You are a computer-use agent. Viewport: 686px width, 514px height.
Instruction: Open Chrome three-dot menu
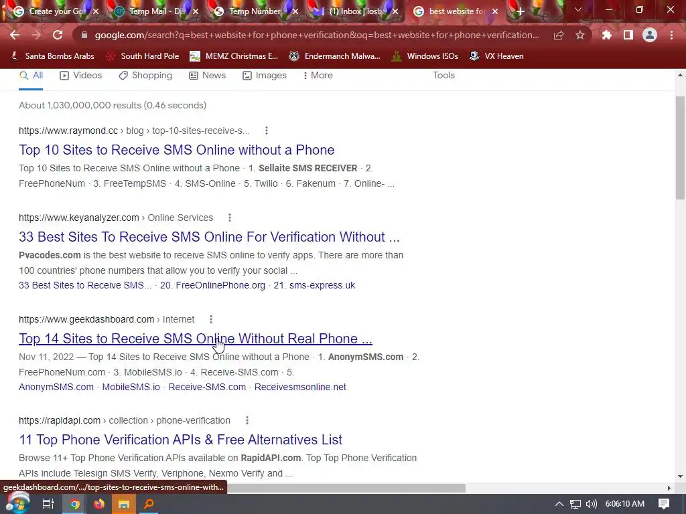click(x=671, y=35)
